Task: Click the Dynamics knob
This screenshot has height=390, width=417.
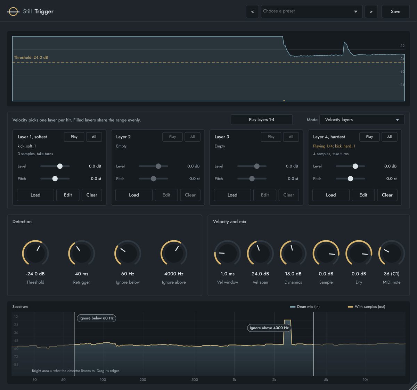Action: 293,253
